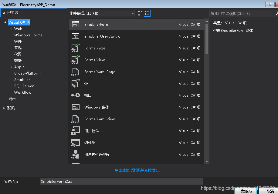Click Visual C# 项 in the 组件类 row

point(189,142)
